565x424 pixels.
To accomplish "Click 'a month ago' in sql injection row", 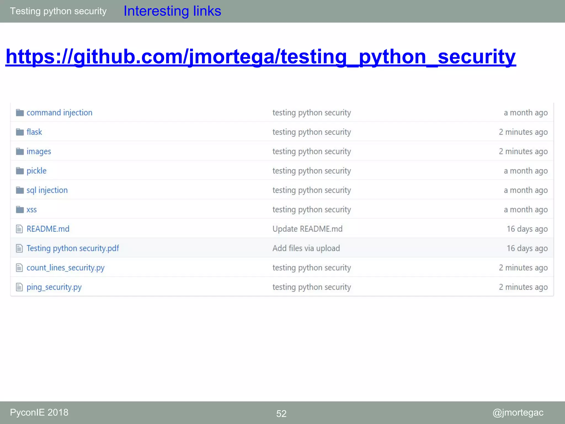I will 526,190.
